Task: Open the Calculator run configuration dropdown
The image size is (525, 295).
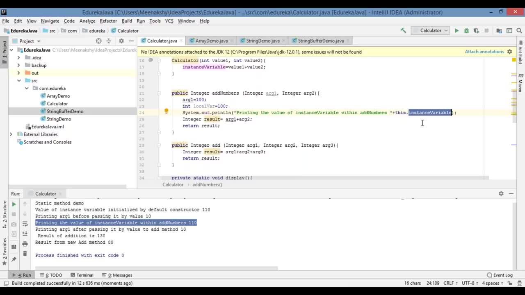Action: 431,31
